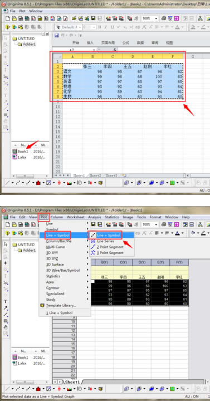Toggle italic with the I button
The height and width of the screenshot is (401, 210).
coord(106,27)
